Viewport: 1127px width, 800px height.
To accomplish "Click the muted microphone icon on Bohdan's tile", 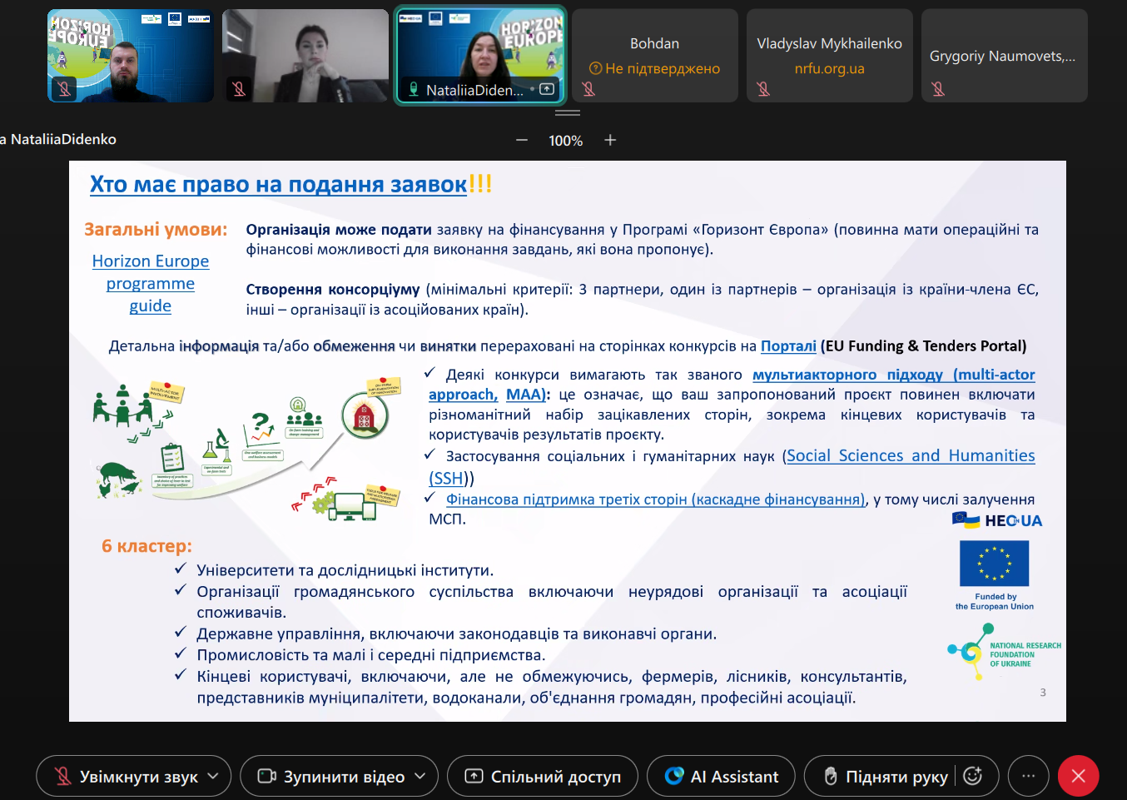I will pos(588,89).
